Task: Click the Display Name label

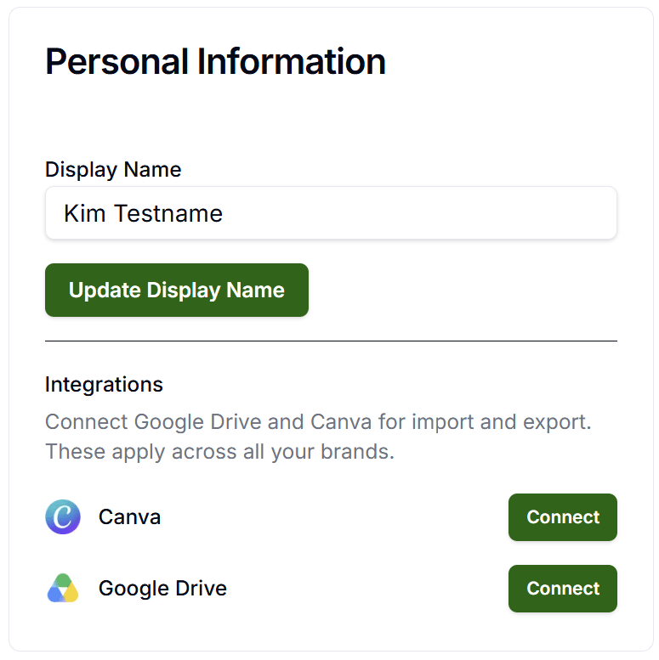Action: pos(113,170)
